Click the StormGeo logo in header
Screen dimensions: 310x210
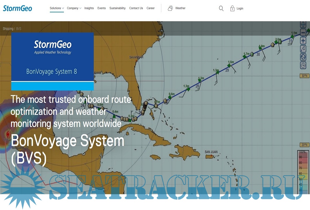18,8
